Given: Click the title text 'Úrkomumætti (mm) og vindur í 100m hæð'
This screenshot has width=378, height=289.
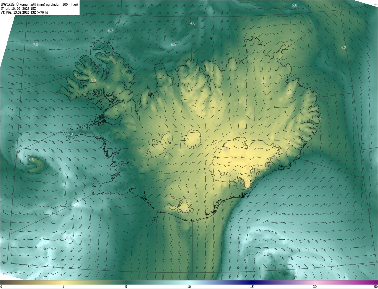Looking at the screenshot, I should pos(47,4).
